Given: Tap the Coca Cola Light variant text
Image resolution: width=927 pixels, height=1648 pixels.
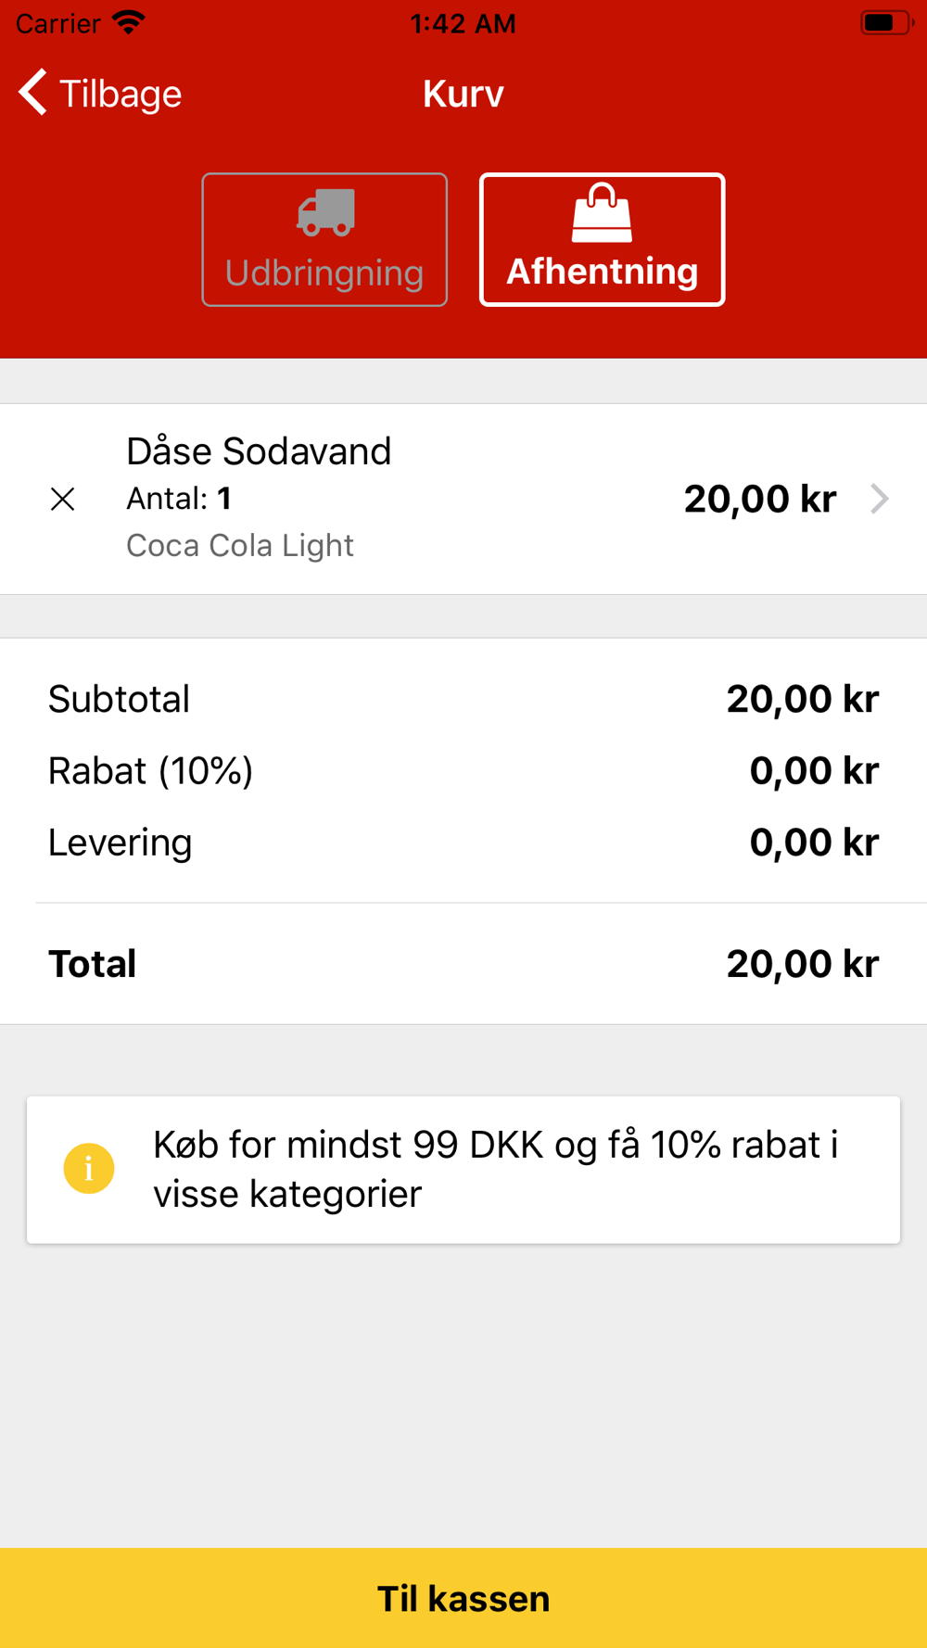Looking at the screenshot, I should 240,545.
